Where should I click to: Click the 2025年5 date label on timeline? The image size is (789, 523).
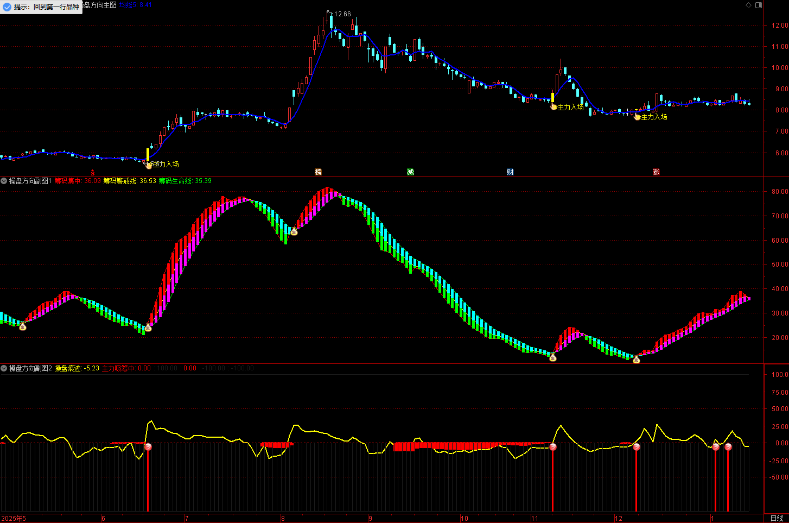tap(14, 519)
